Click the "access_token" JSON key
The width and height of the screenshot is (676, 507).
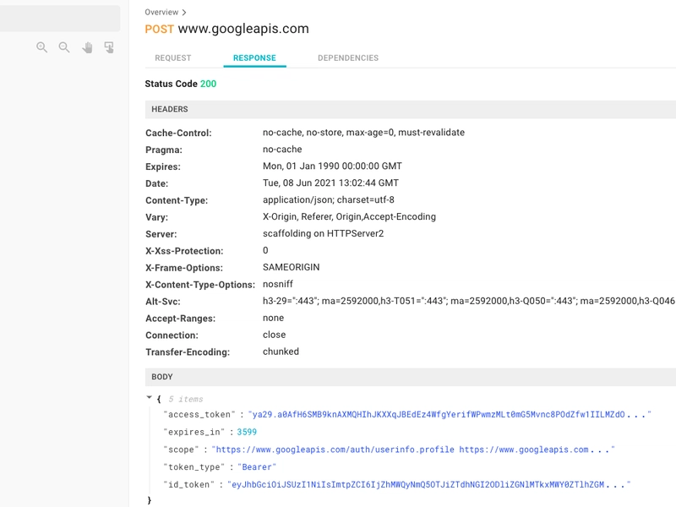click(199, 415)
